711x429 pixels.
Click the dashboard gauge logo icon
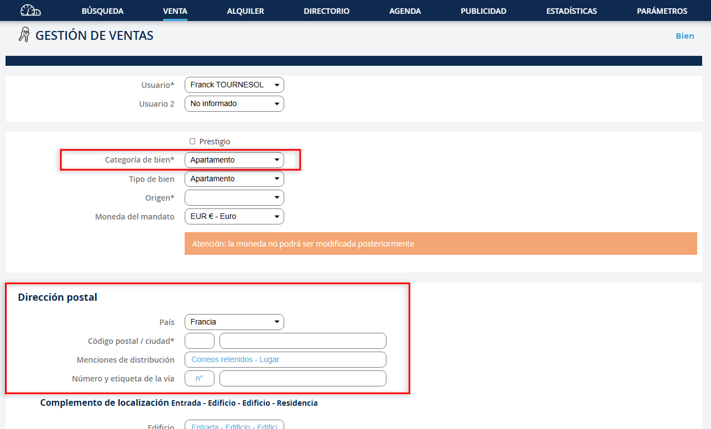tap(30, 11)
